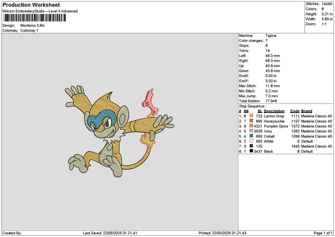The height and width of the screenshot is (237, 335).
Task: Click the 'Brand' column header
Action: 307,111
